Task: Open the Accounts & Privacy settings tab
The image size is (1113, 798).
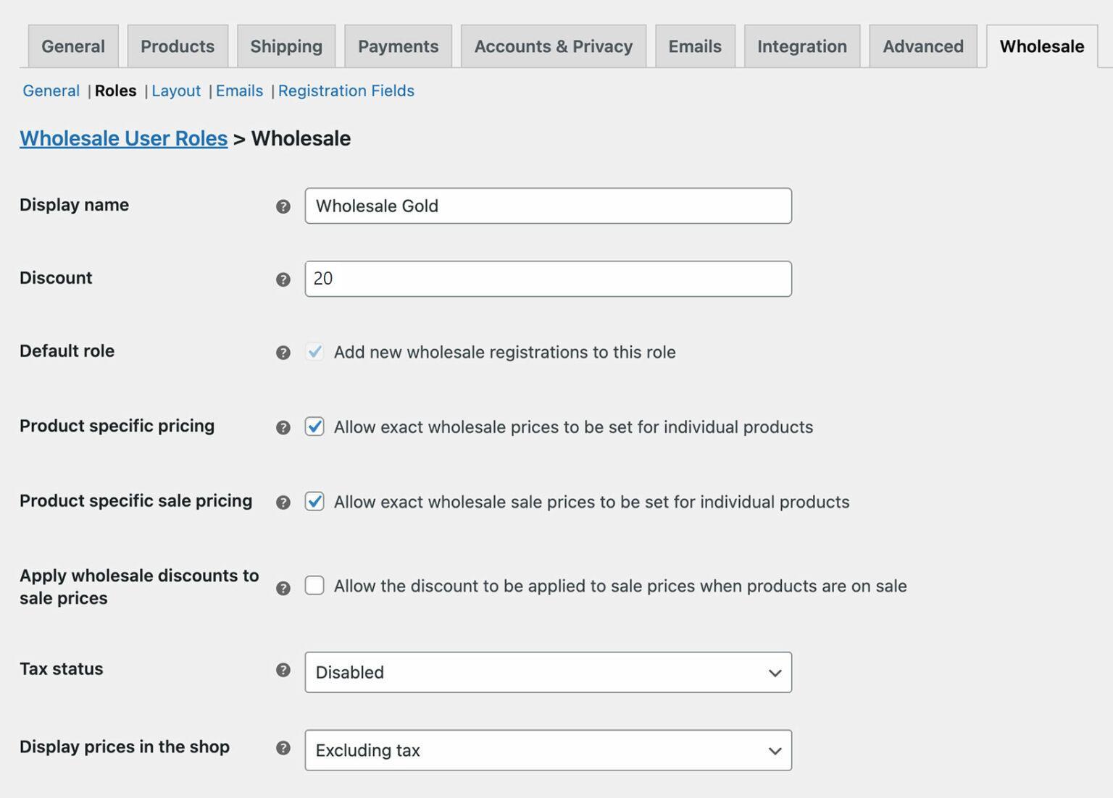Action: (552, 46)
